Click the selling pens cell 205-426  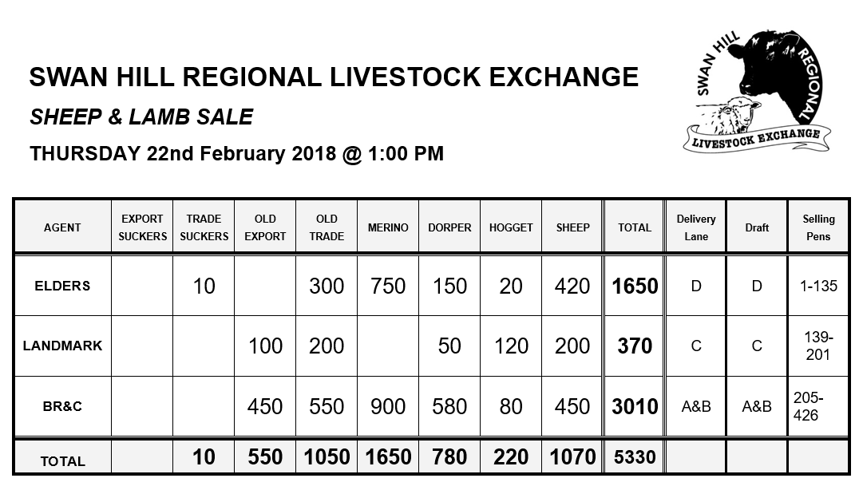pos(818,406)
